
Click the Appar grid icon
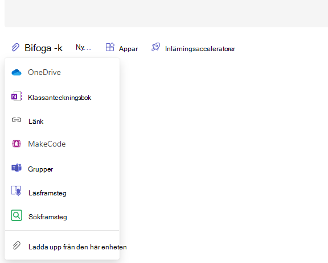click(x=110, y=47)
